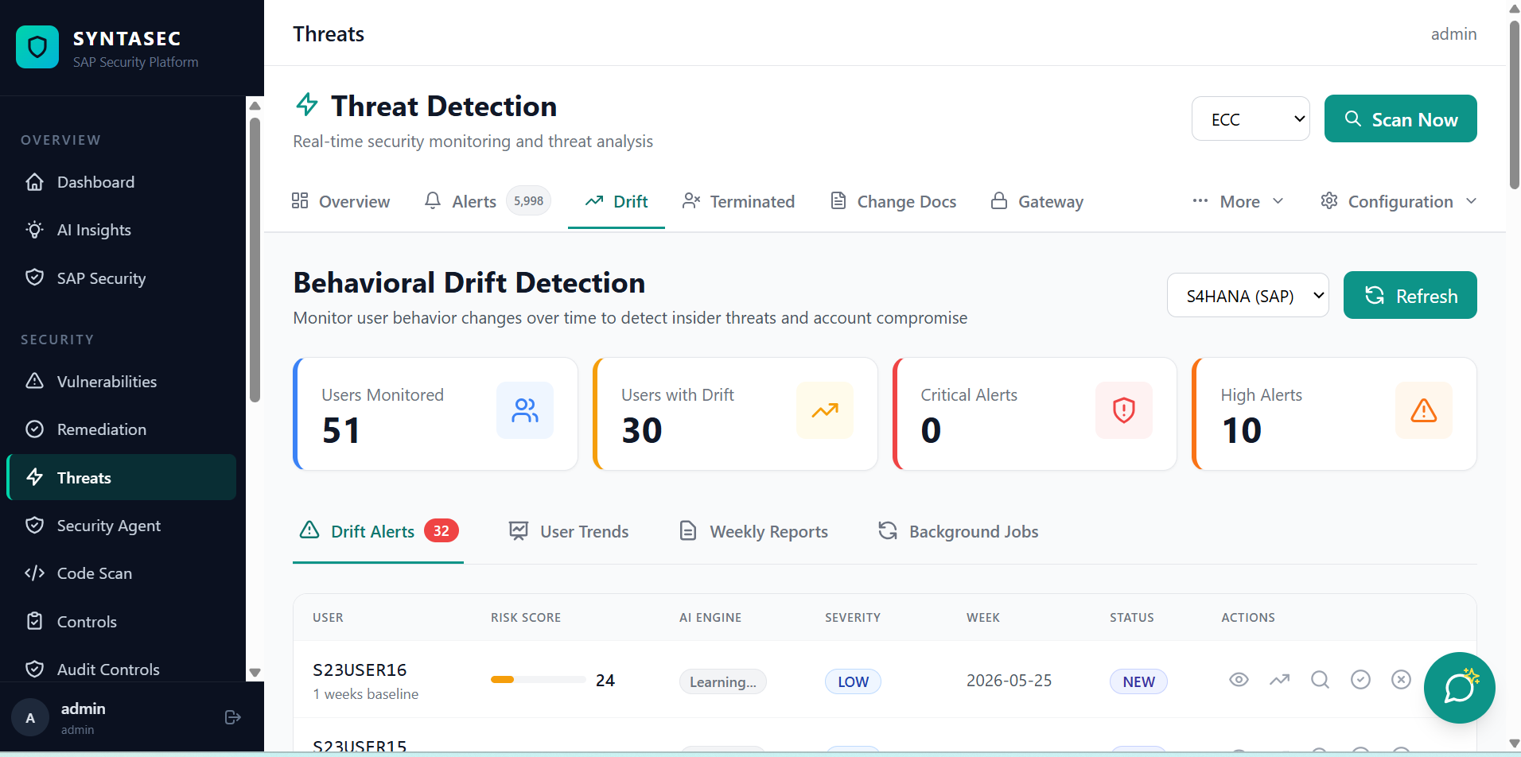The width and height of the screenshot is (1521, 757).
Task: Open Controls in the sidebar
Action: [x=122, y=622]
